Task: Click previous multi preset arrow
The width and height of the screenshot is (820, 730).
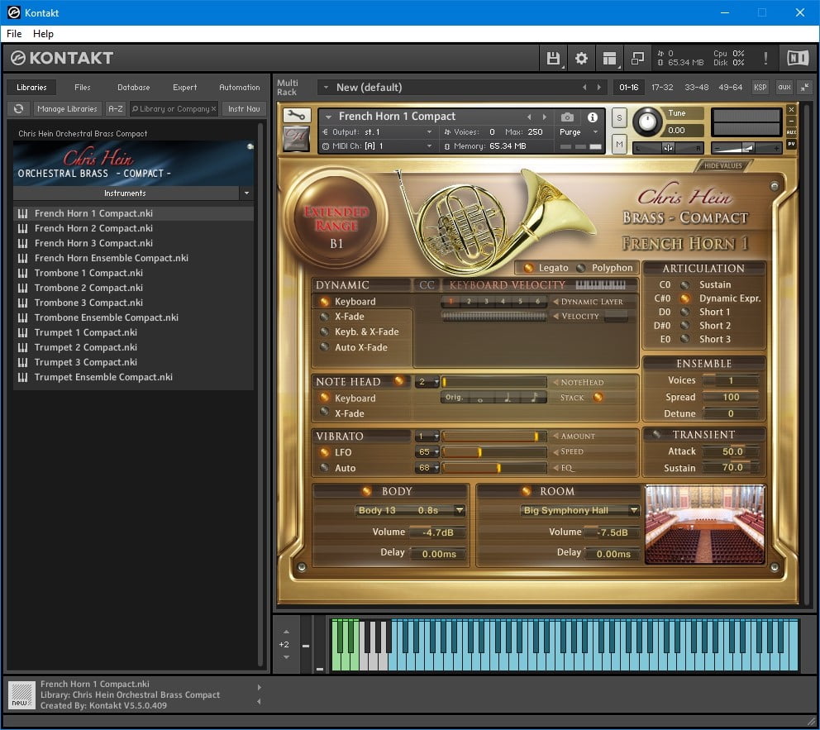Action: 584,88
